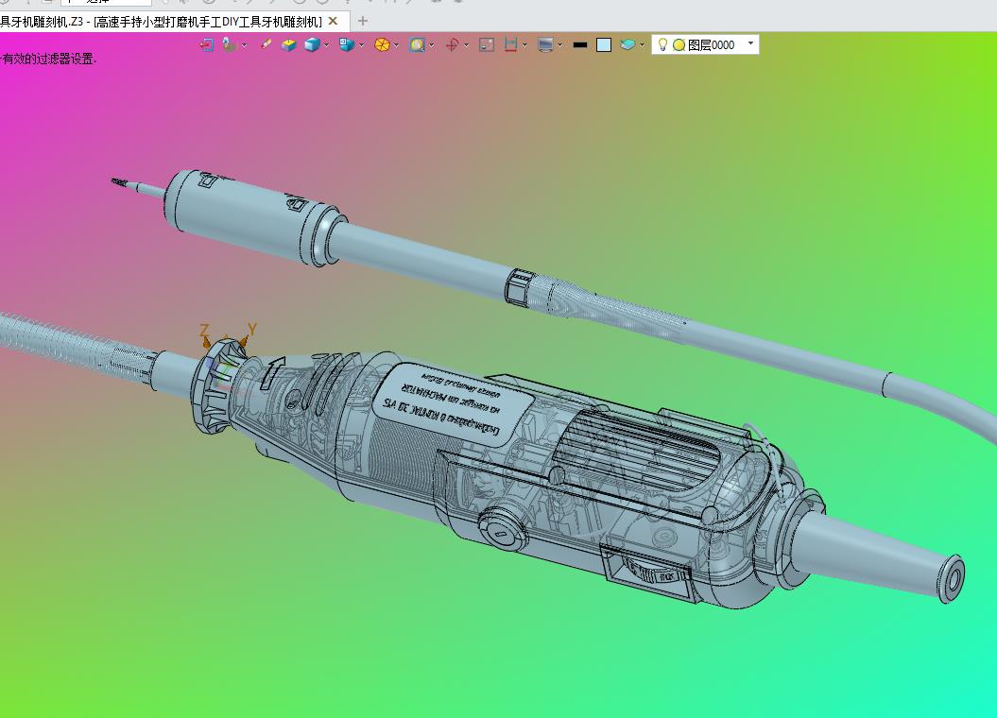
Task: Click the 有效的过滤器设置 status text
Action: point(48,60)
